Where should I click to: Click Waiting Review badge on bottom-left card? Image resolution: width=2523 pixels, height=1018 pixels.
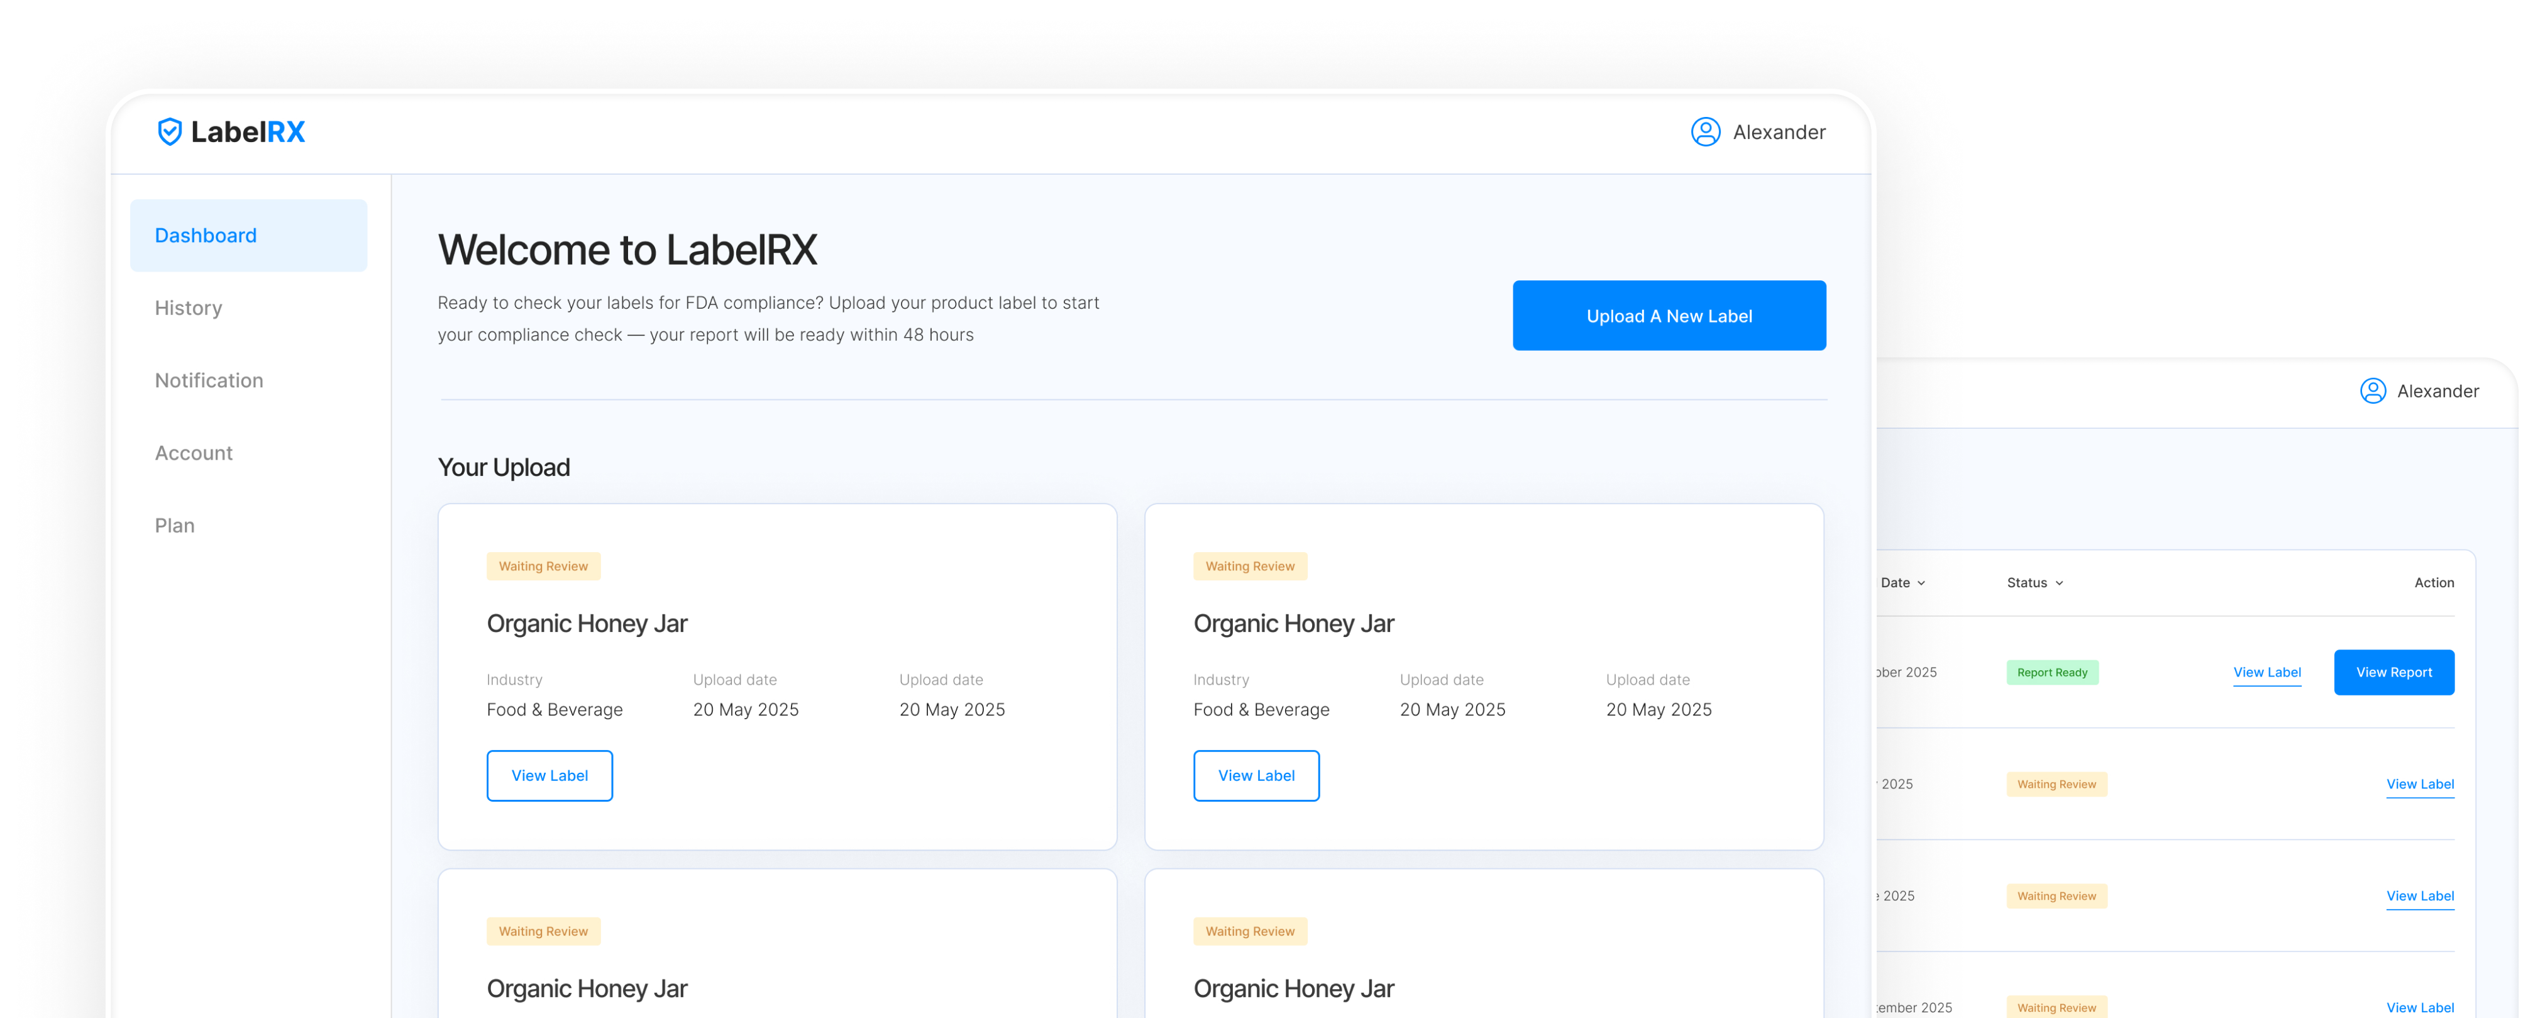click(543, 931)
